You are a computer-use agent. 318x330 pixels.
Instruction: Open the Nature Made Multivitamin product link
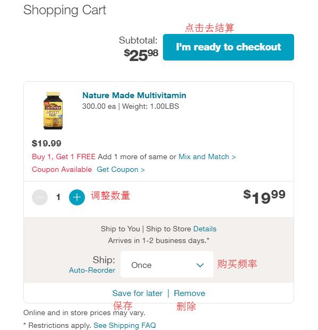pos(134,95)
